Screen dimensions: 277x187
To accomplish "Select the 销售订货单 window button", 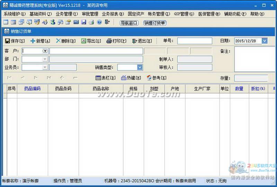I will (155, 23).
